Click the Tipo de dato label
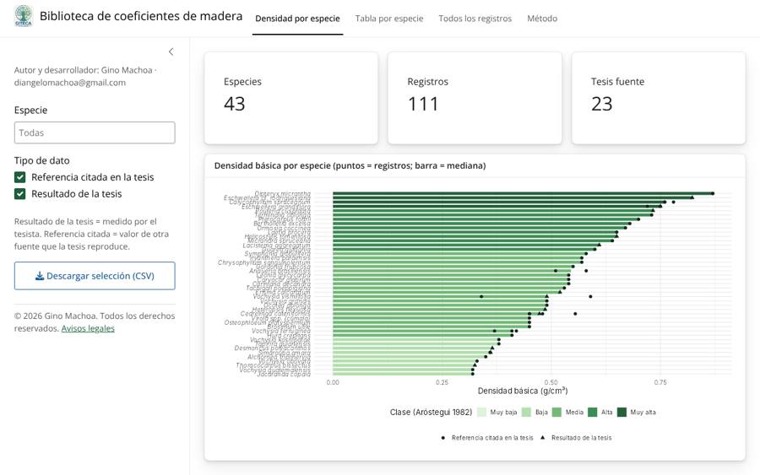 41,160
